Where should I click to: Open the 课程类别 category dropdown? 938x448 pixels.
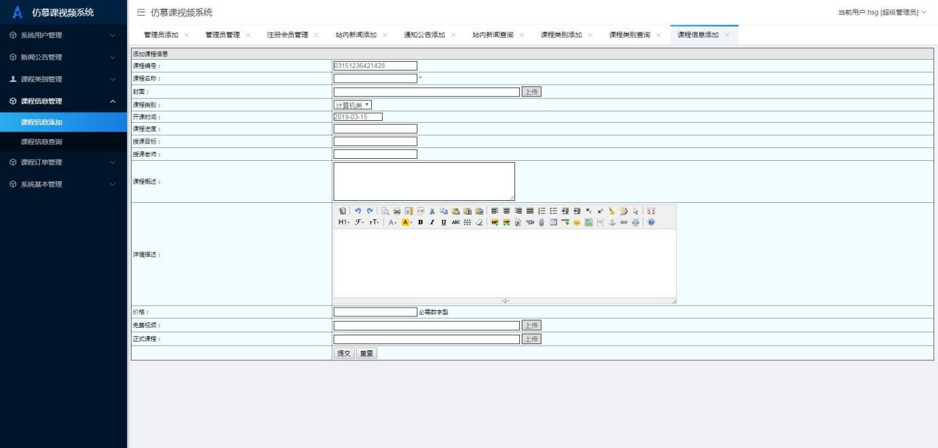(353, 105)
